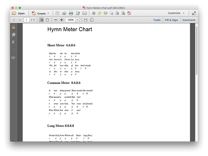Click the fit one full page icon

[92, 20]
